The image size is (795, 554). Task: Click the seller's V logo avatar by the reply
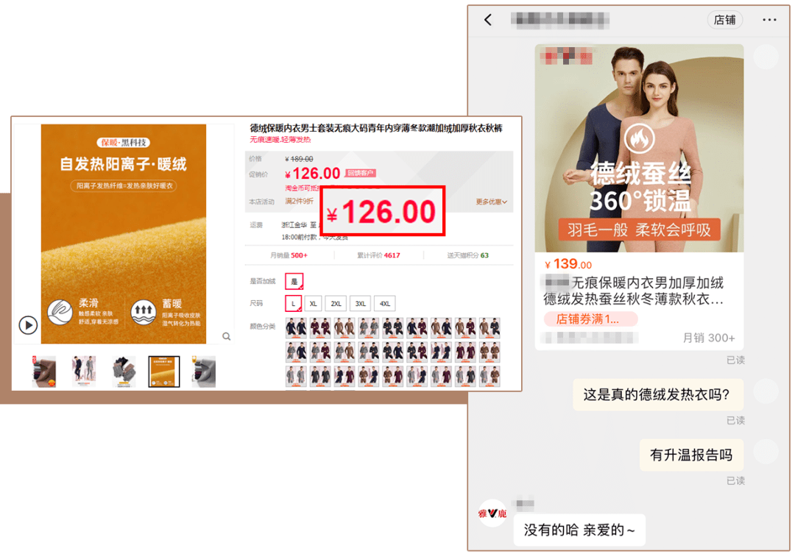(492, 514)
